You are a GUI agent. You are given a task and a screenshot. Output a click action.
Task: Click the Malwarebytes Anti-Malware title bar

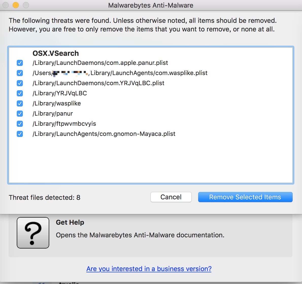151,5
